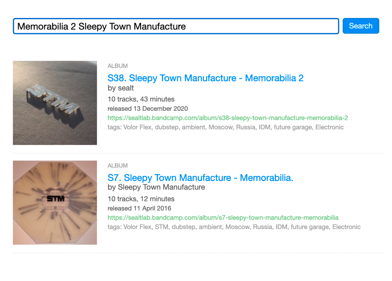The height and width of the screenshot is (281, 392).
Task: Click the s38 sealtlab bandcamp URL
Action: tap(228, 118)
